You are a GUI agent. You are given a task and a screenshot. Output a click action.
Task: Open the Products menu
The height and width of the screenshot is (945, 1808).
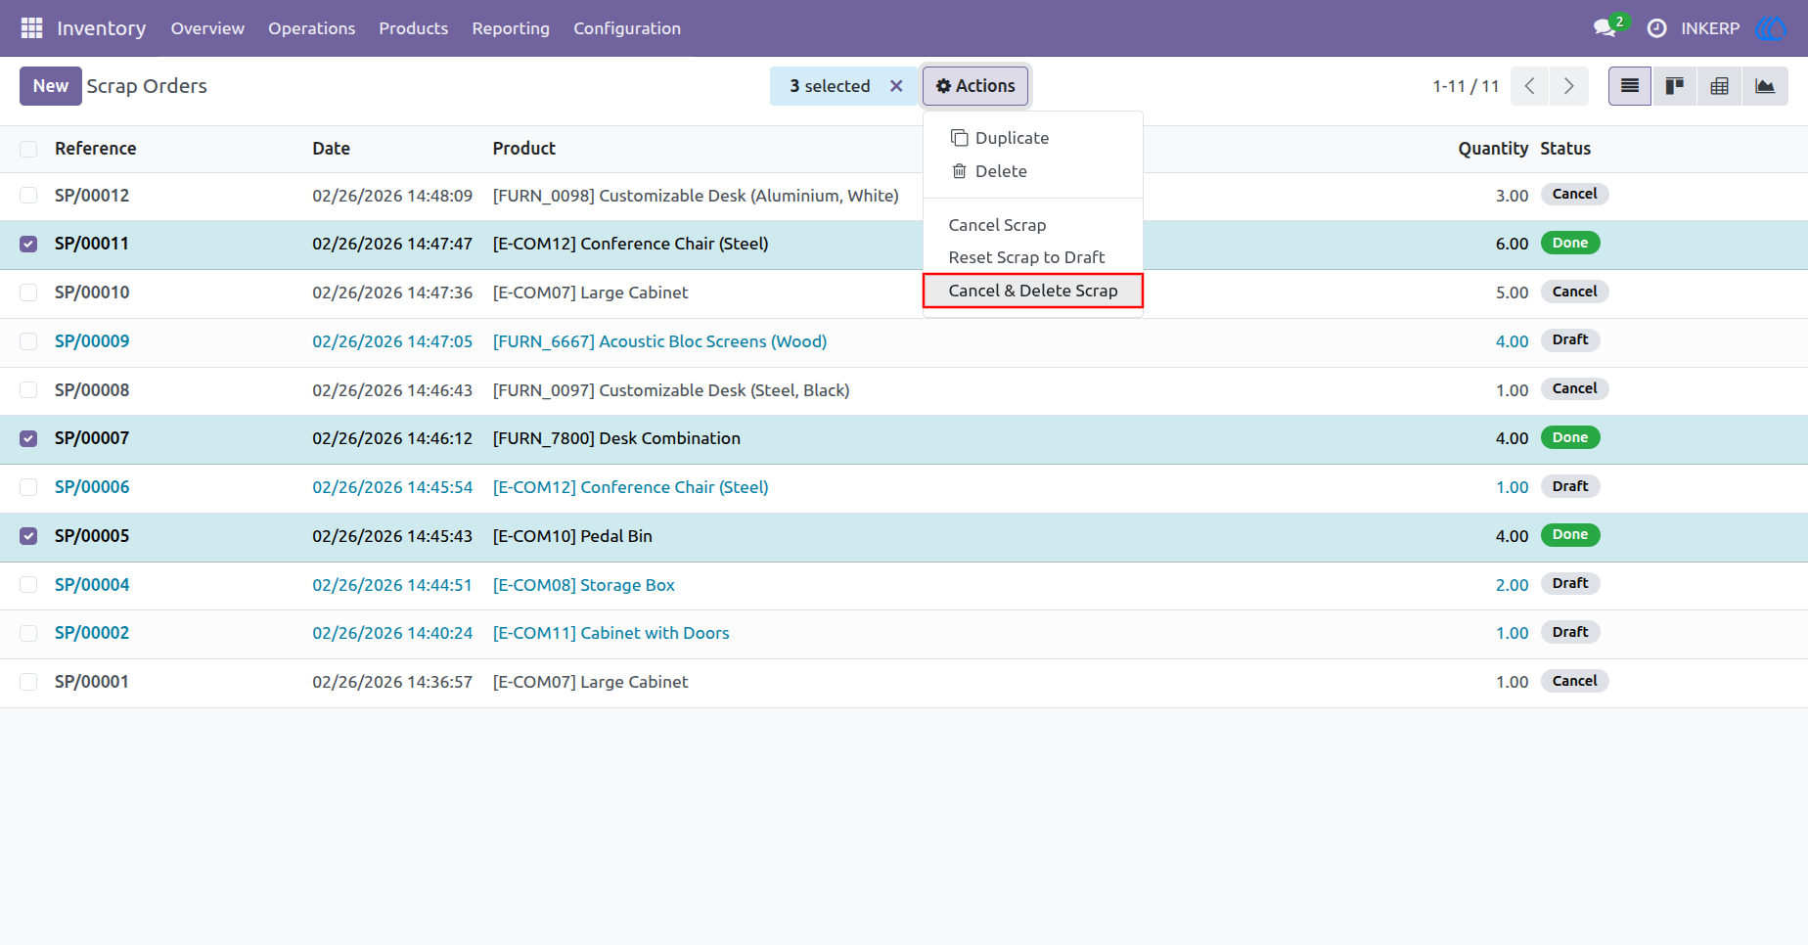click(413, 28)
